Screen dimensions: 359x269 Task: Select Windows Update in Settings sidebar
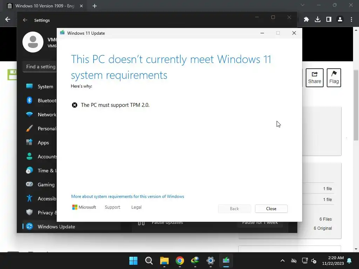72,227
